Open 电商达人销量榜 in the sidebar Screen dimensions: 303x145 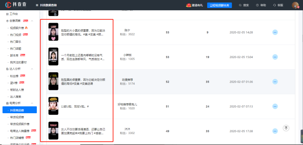coord(20,131)
